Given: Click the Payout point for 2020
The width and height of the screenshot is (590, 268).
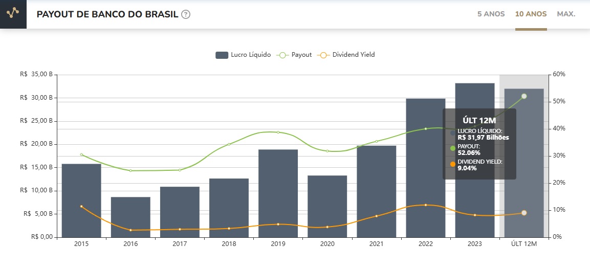Looking at the screenshot, I should [x=327, y=151].
